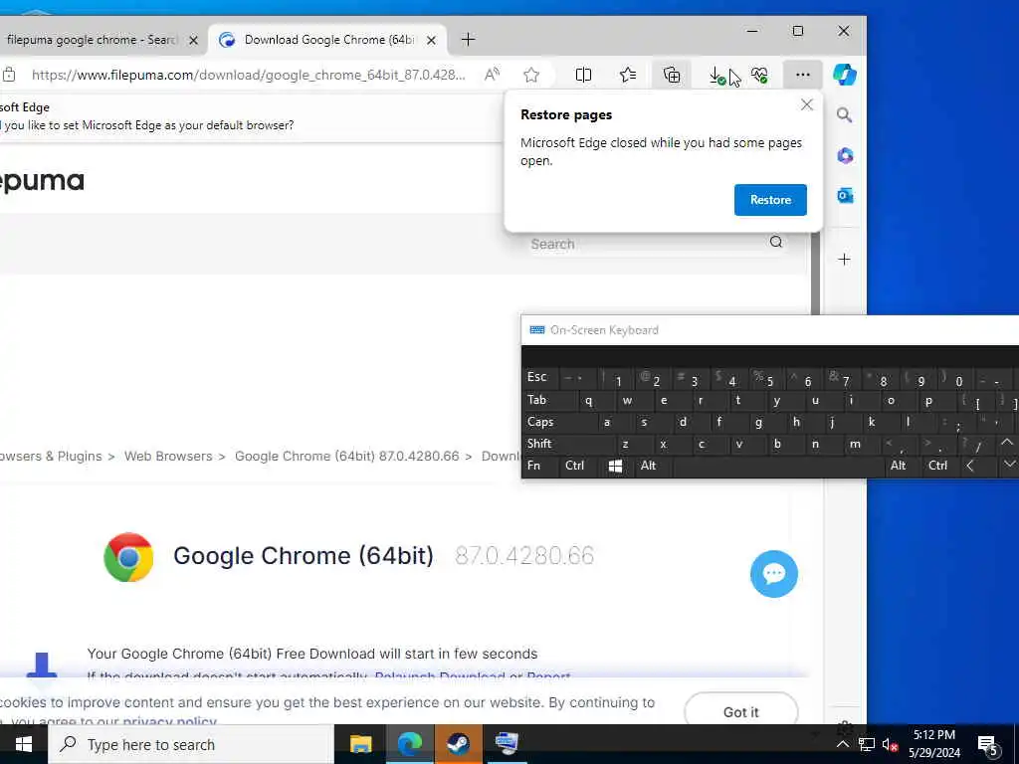Click the 5 key on On-Screen Keyboard
This screenshot has height=764, width=1019.
pos(765,377)
